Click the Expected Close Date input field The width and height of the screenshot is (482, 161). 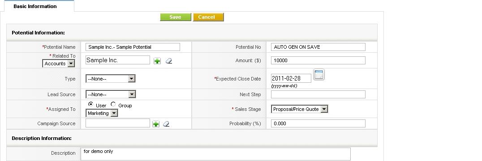coord(291,78)
